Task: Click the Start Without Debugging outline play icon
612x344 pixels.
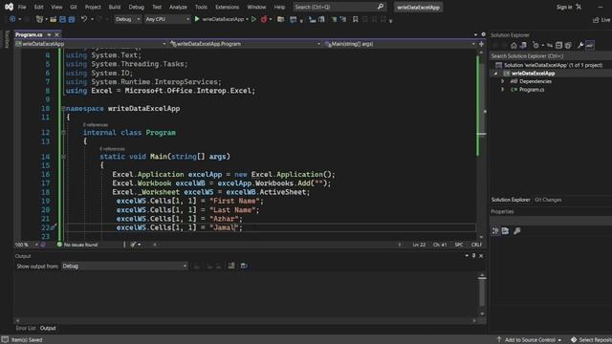Action: [x=253, y=19]
